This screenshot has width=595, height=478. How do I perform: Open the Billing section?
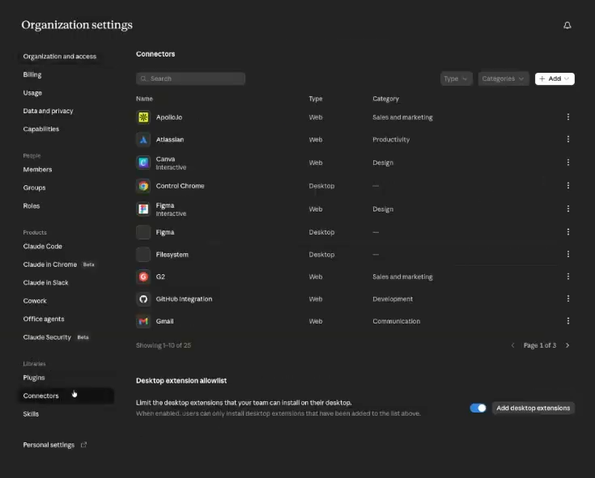point(32,74)
